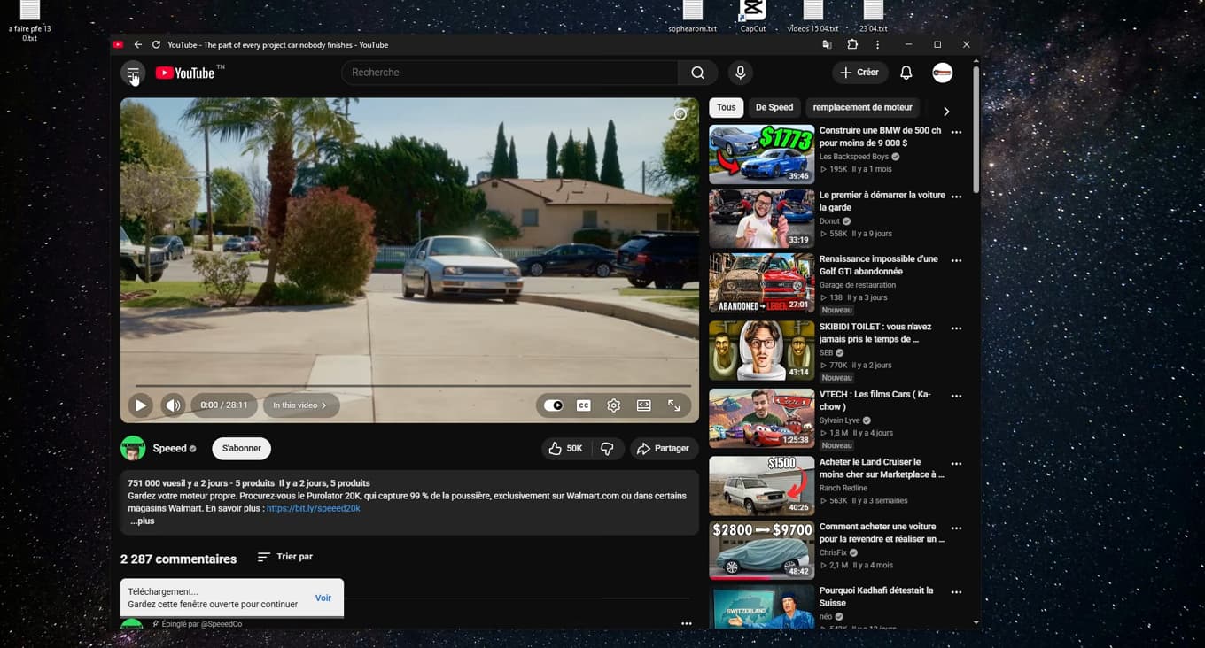
Task: Open options for 'Le premier à démarrer' video
Action: point(957,197)
